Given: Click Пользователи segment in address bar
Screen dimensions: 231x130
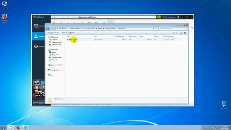Looking at the screenshot, I should pyautogui.click(x=90, y=29).
